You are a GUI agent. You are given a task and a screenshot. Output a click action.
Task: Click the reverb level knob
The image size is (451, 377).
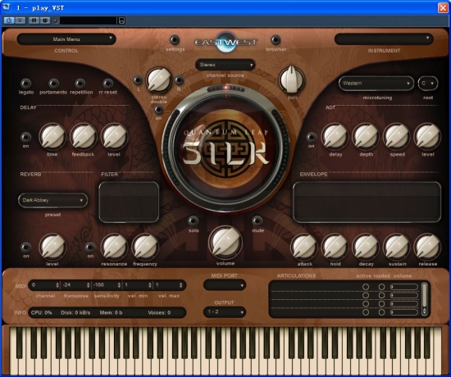point(52,247)
